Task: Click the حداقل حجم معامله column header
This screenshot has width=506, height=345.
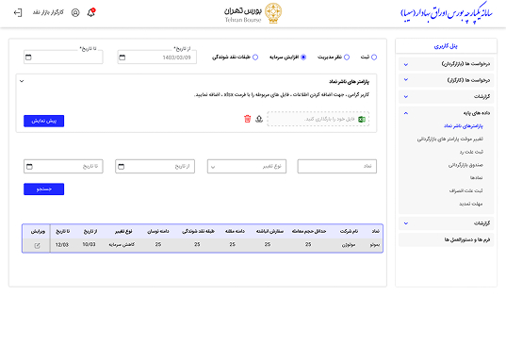Action: pyautogui.click(x=309, y=231)
